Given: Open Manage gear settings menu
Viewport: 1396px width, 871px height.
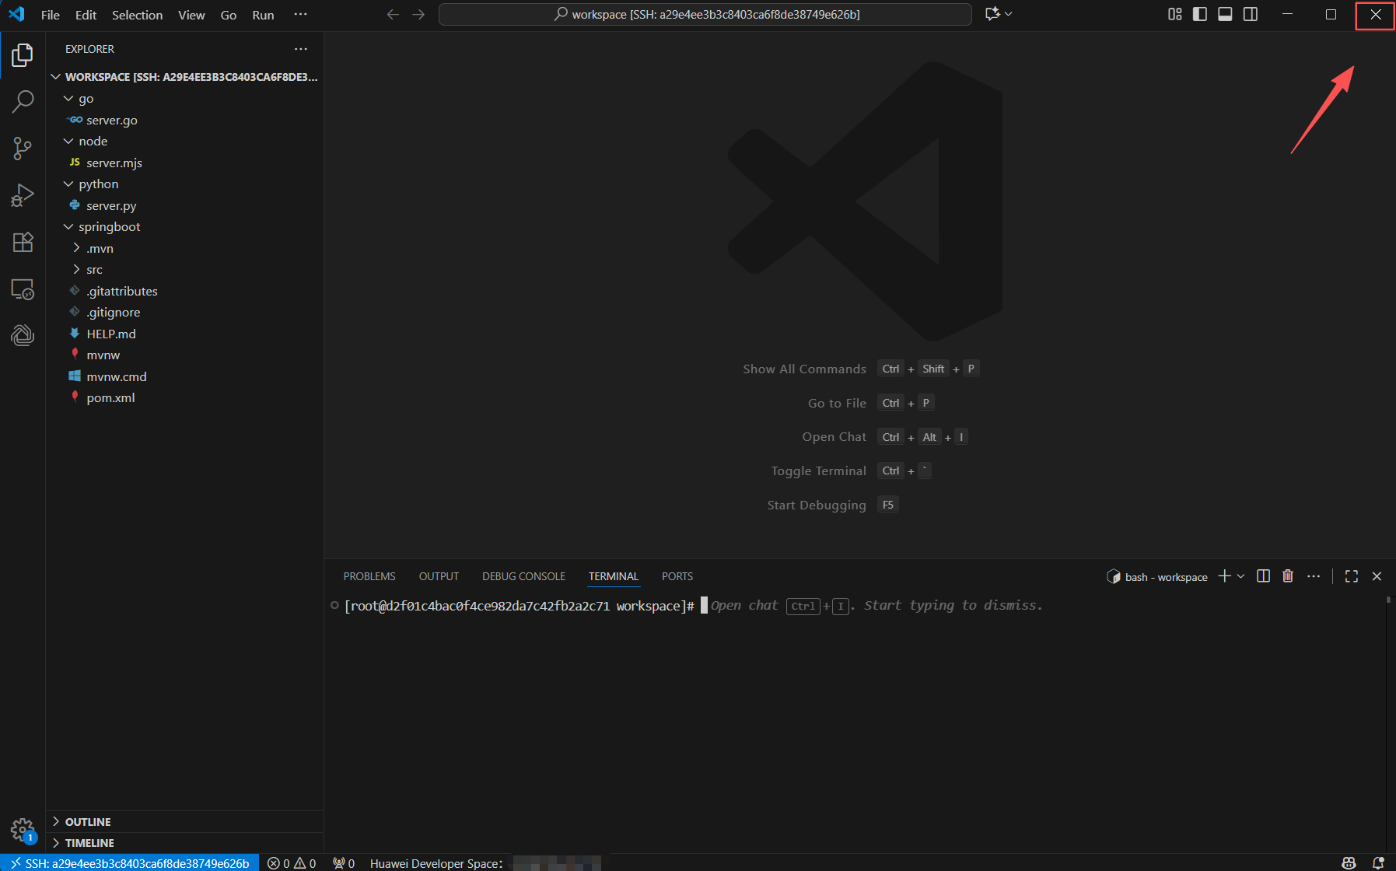Looking at the screenshot, I should click(x=23, y=830).
